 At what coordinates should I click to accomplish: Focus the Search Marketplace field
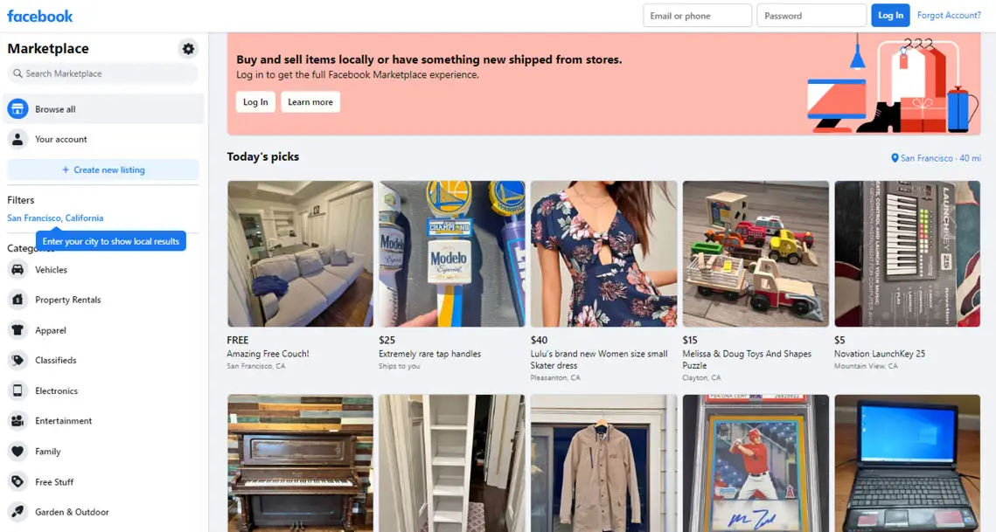point(103,73)
